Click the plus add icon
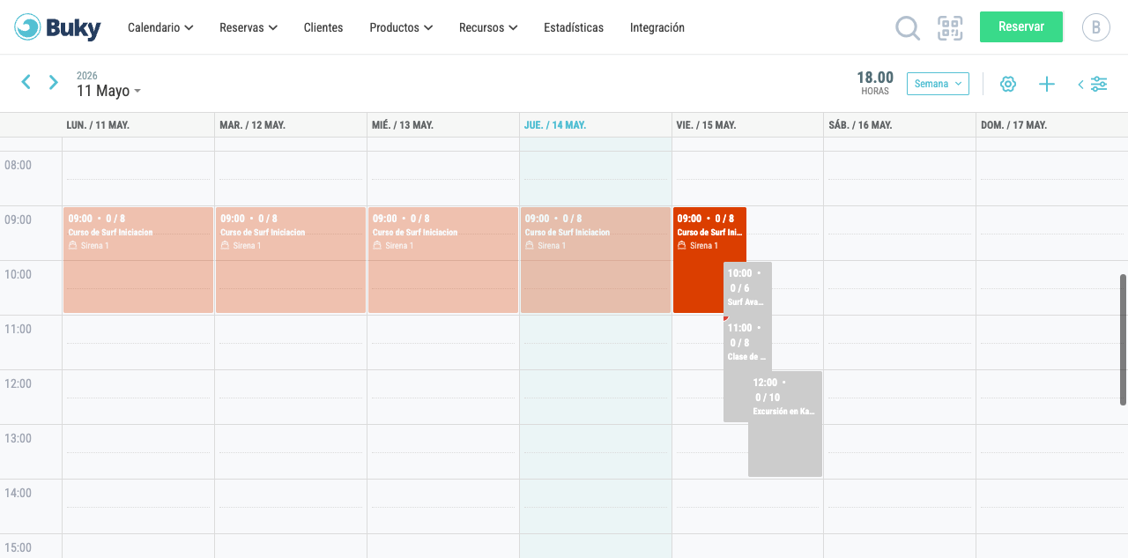 point(1047,84)
